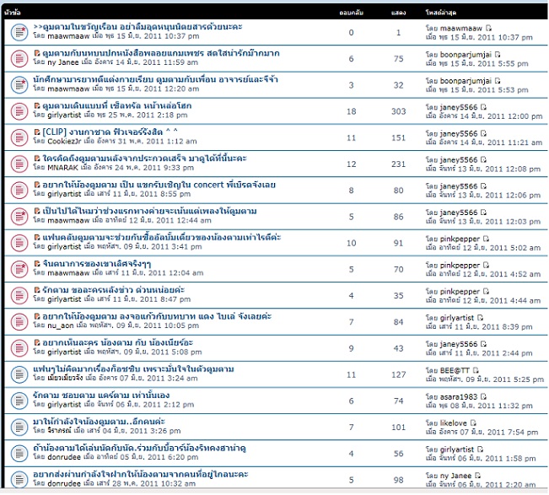Click the topic status icon beside the maawmaaw 10:37 pm topic

19,32
